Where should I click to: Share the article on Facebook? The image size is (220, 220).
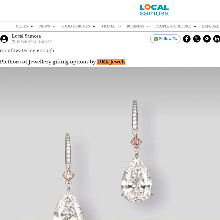point(187,39)
